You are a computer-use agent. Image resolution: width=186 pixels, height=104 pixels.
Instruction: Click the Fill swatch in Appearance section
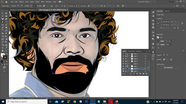coord(158,37)
